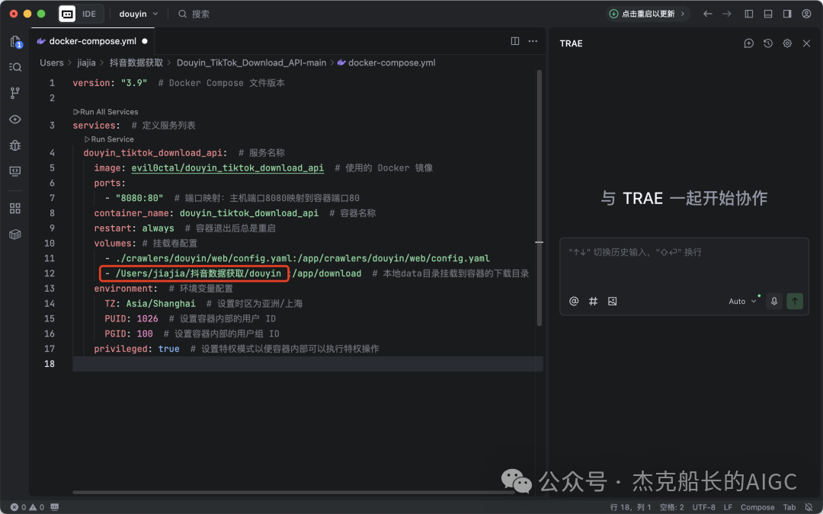823x514 pixels.
Task: Open the Explorer icon in activity bar
Action: tap(15, 41)
